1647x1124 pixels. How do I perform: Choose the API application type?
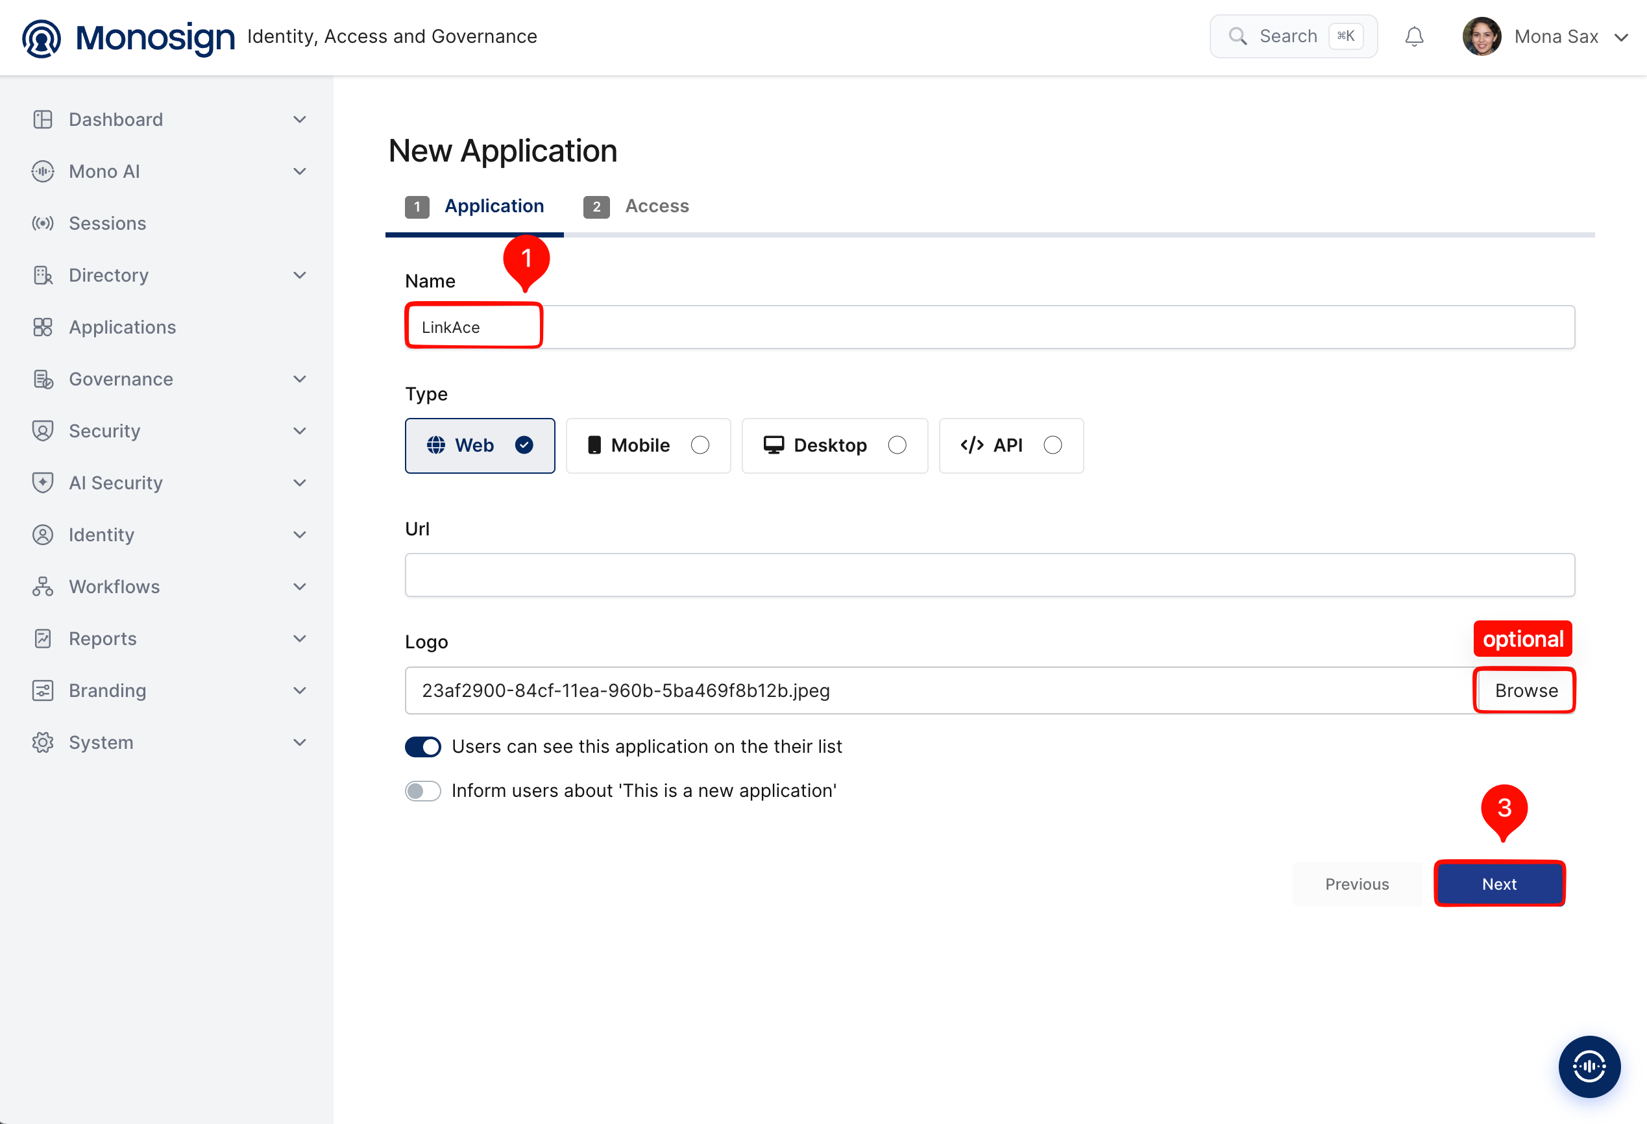(1010, 445)
